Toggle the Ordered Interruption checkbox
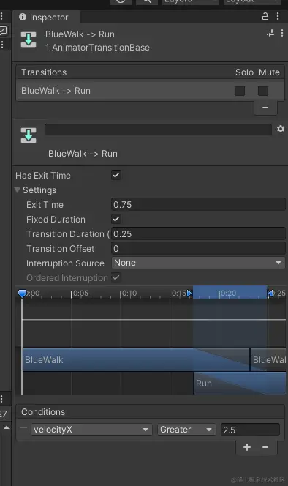This screenshot has width=288, height=486. [x=116, y=277]
